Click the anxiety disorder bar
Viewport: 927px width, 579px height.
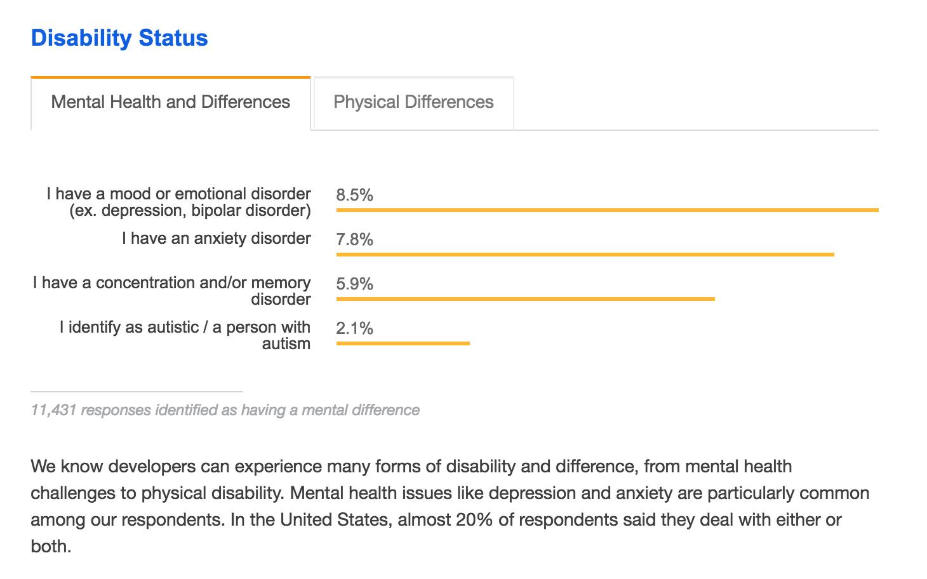(x=585, y=255)
